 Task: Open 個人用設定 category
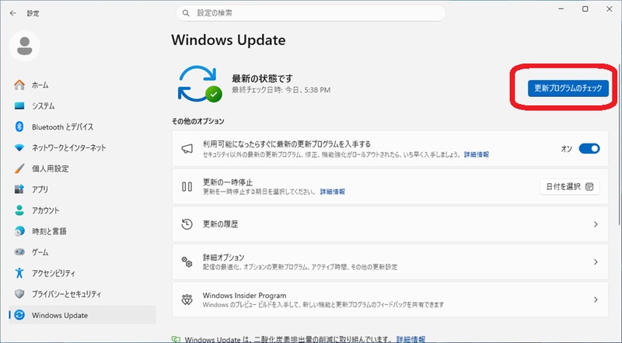[82, 168]
